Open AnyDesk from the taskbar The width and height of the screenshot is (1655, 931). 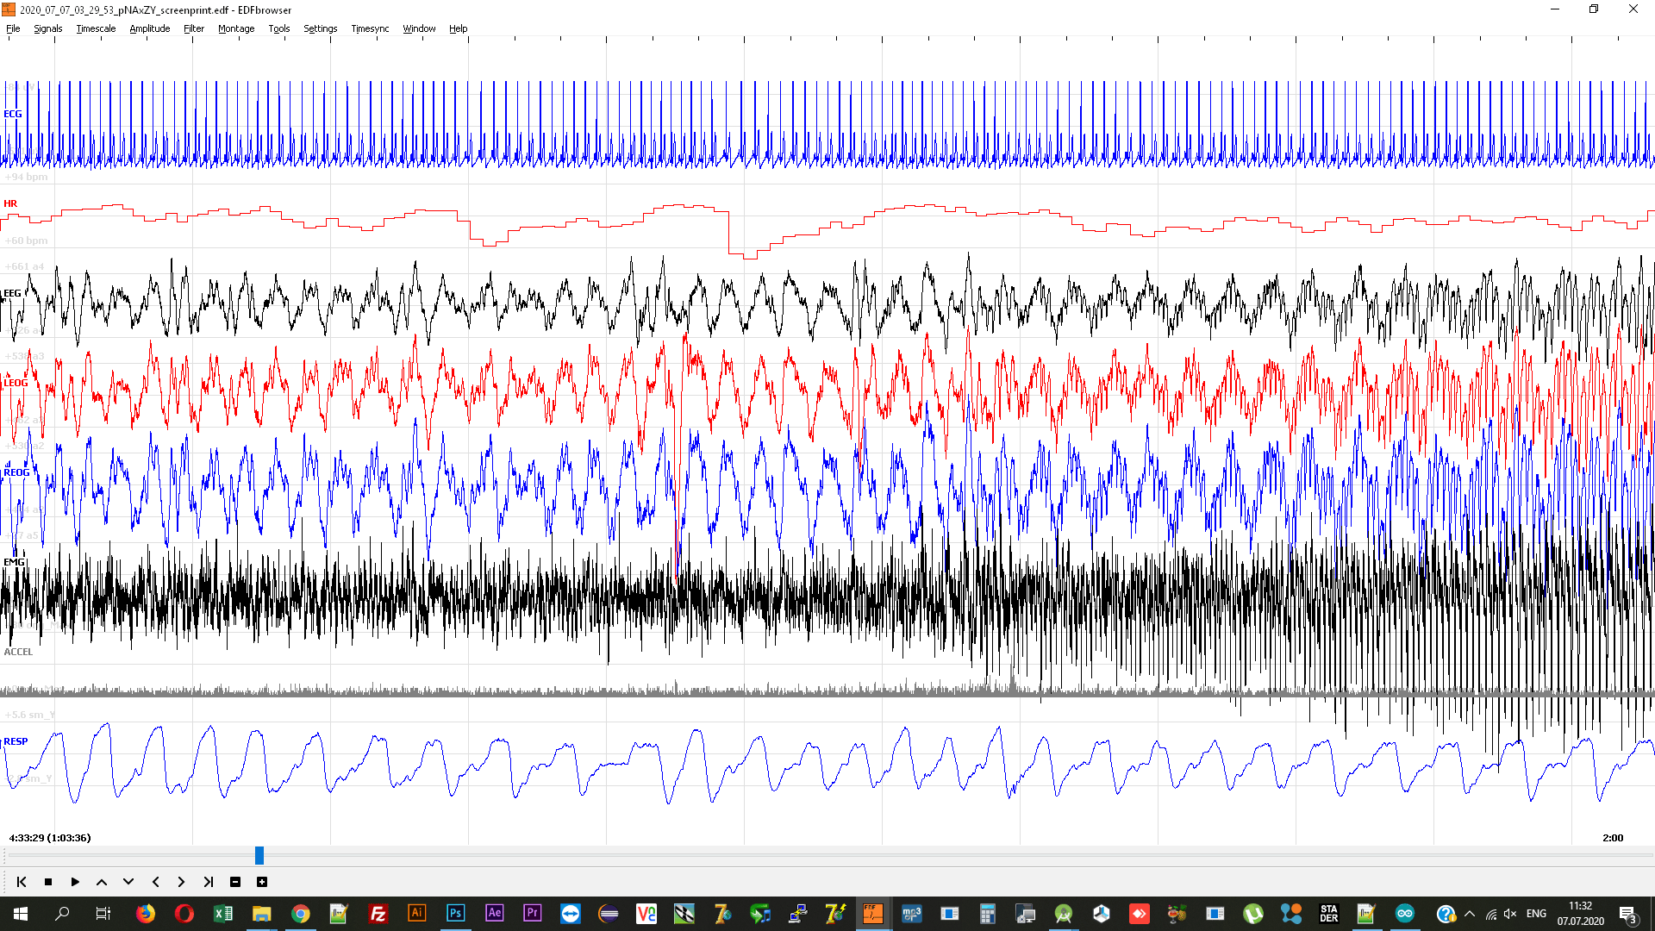1140,914
